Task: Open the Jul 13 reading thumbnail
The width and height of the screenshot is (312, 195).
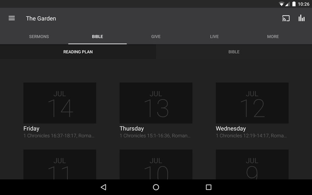Action: (x=156, y=103)
